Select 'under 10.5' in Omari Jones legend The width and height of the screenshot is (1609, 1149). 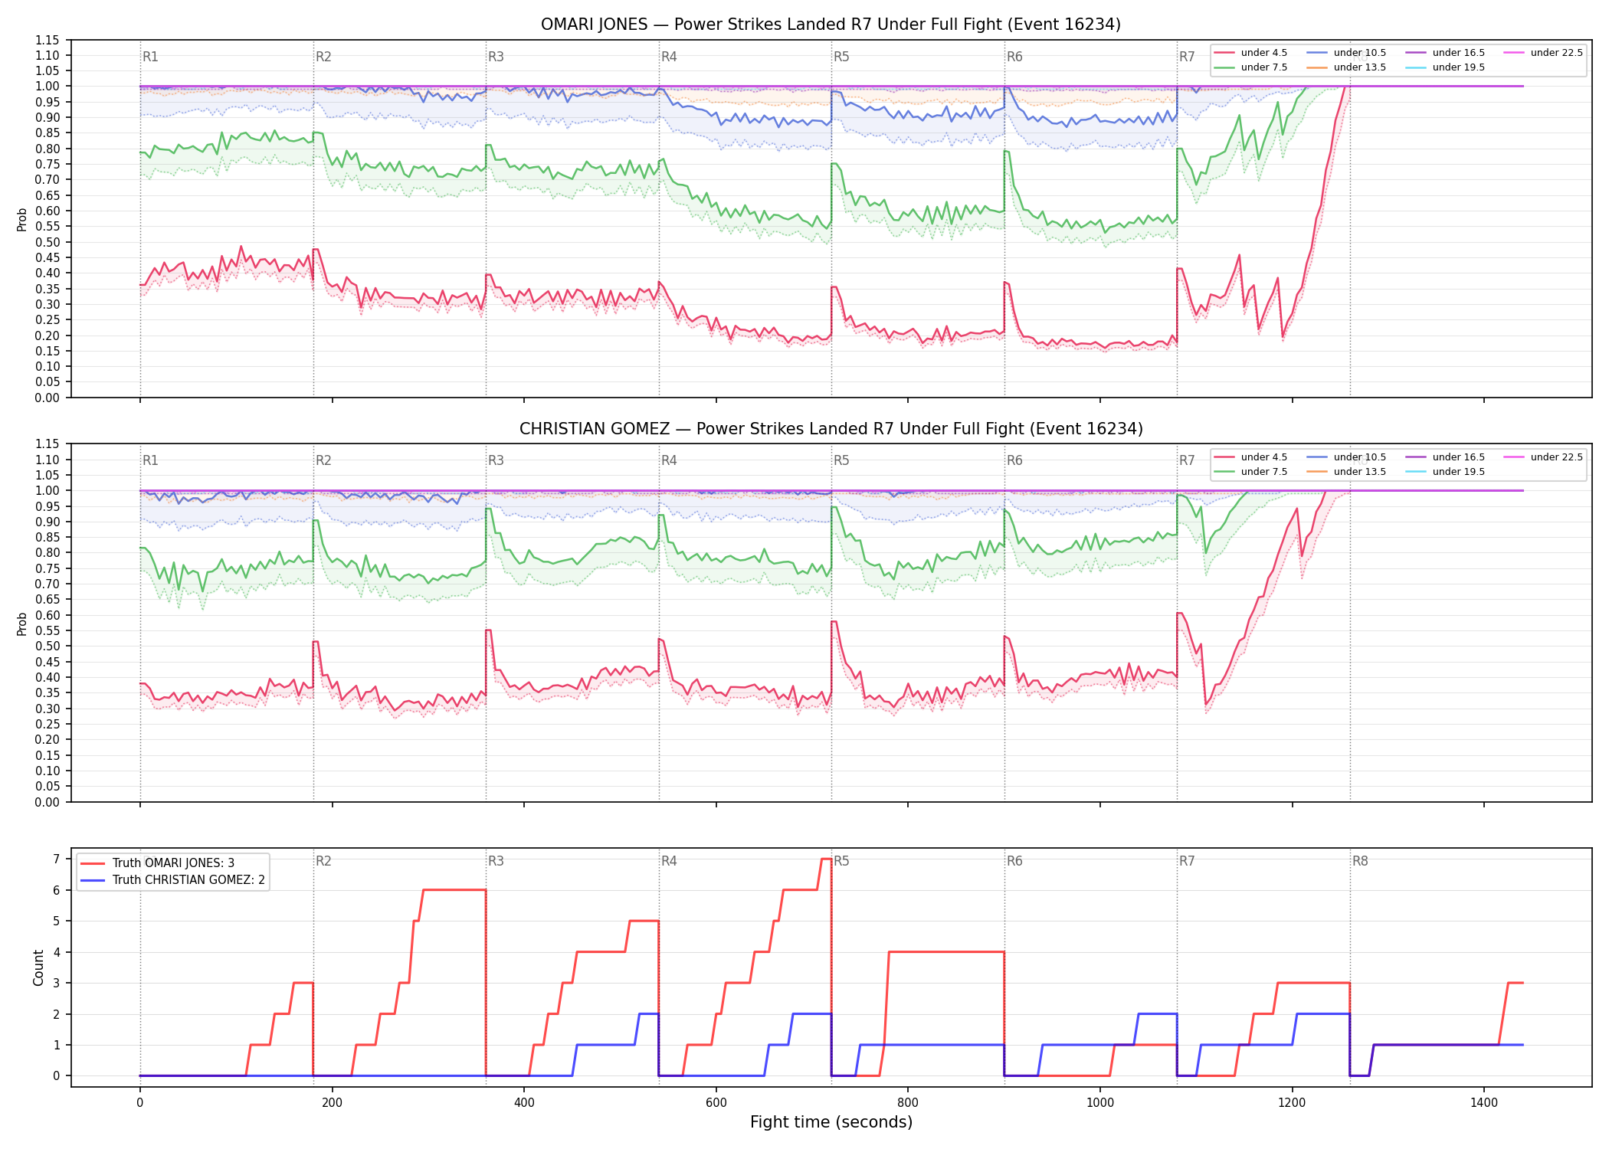[1347, 53]
